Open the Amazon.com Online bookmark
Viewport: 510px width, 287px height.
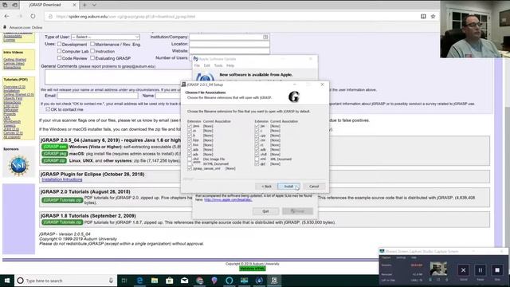click(23, 27)
